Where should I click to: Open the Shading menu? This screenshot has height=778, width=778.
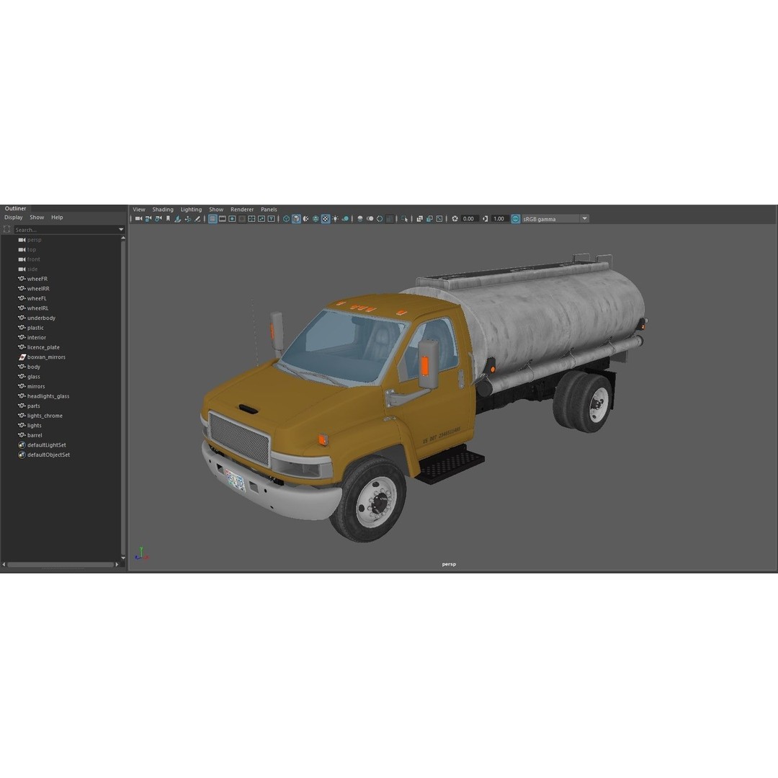point(163,209)
